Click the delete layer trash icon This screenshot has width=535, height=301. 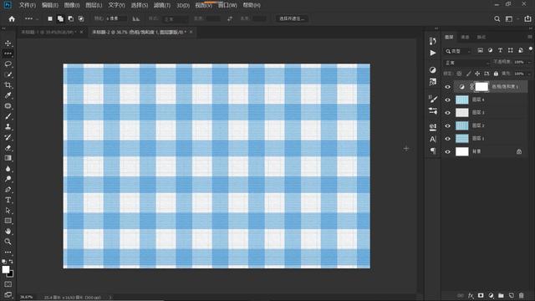521,295
